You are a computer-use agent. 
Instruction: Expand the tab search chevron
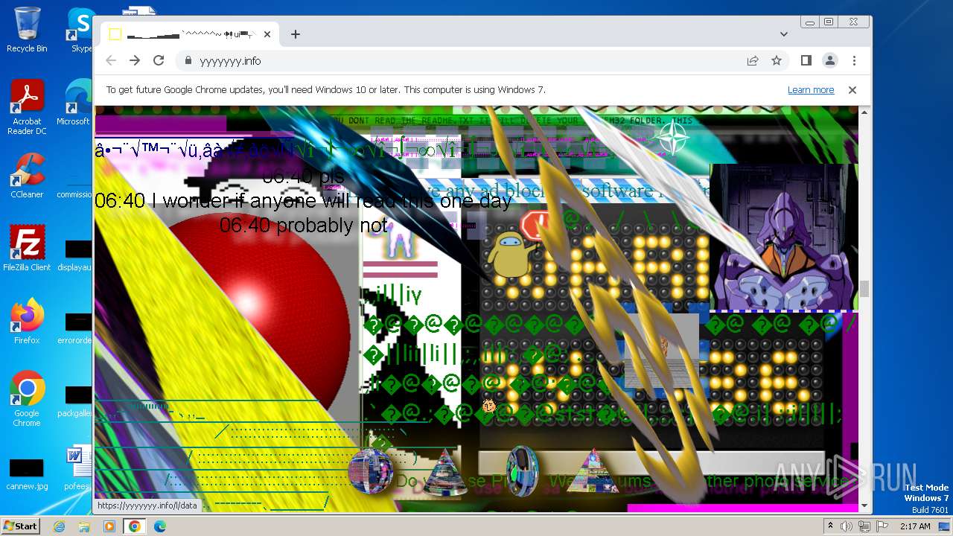[784, 34]
